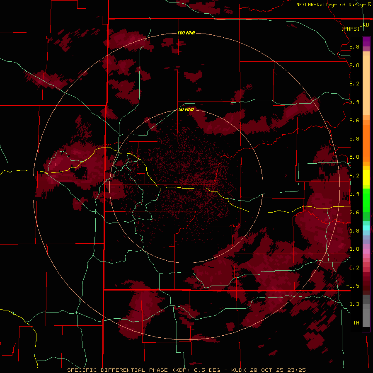Click the -1.3 scale value
The image size is (373, 373).
[353, 304]
